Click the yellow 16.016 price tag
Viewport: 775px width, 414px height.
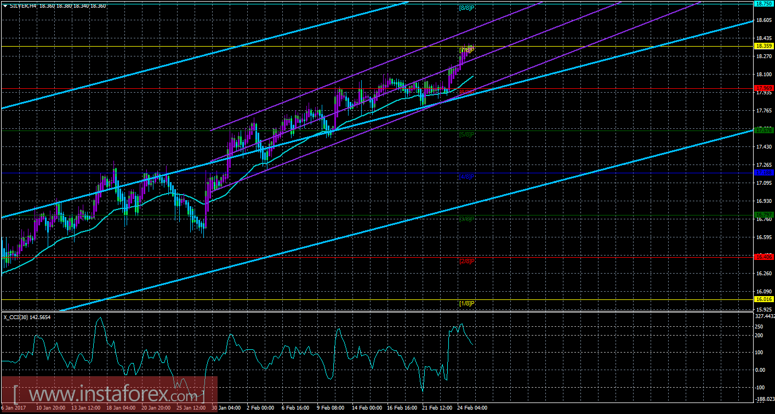[763, 299]
